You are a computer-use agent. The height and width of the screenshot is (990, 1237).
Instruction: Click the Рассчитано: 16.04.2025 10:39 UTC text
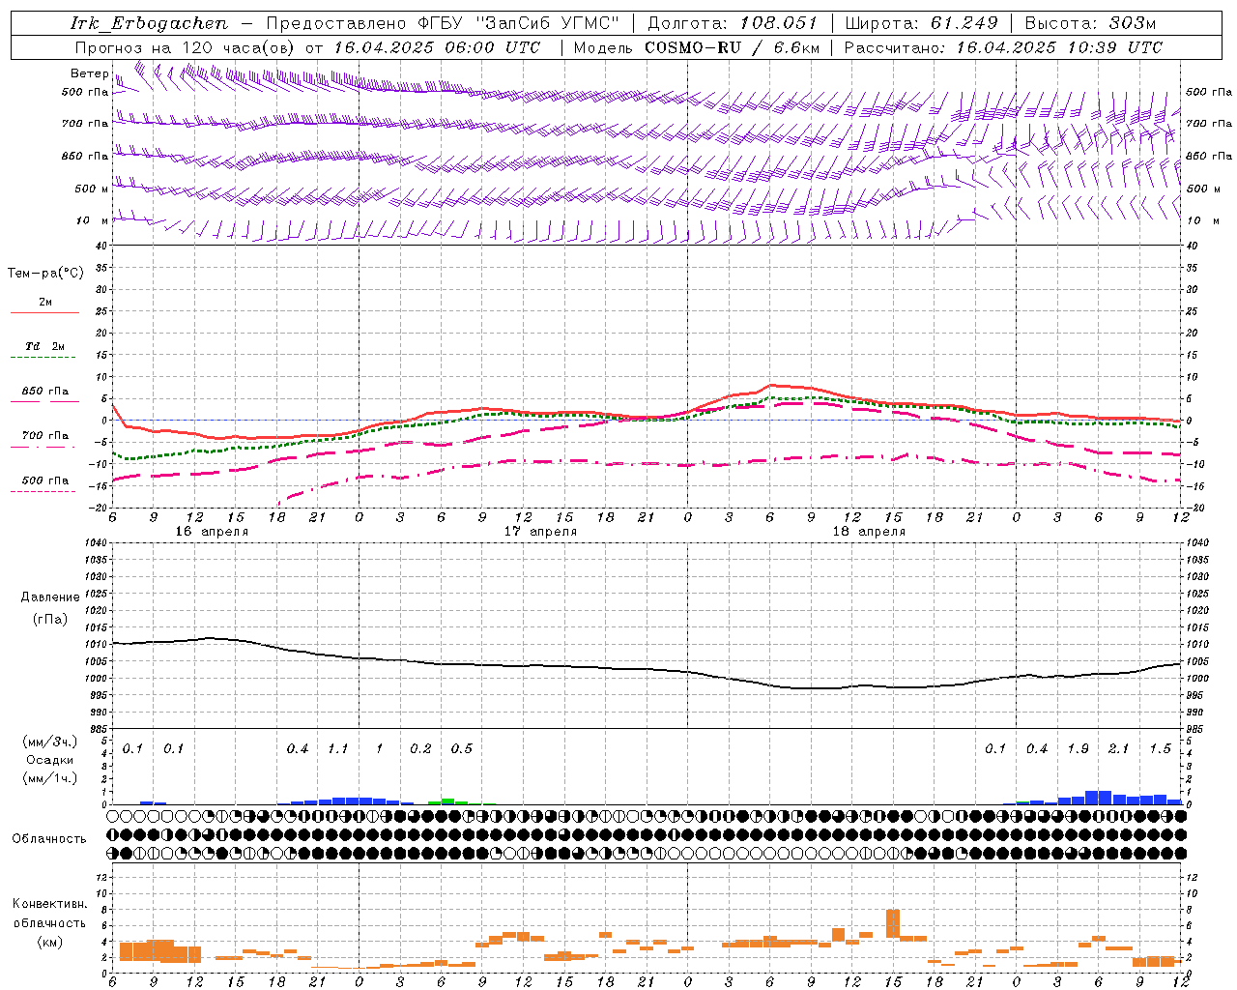1003,47
